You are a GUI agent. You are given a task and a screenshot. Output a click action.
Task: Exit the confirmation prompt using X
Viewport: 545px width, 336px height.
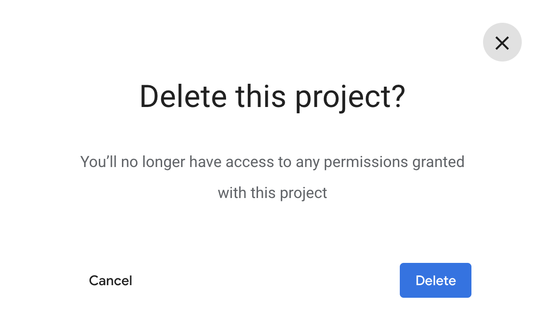(502, 43)
